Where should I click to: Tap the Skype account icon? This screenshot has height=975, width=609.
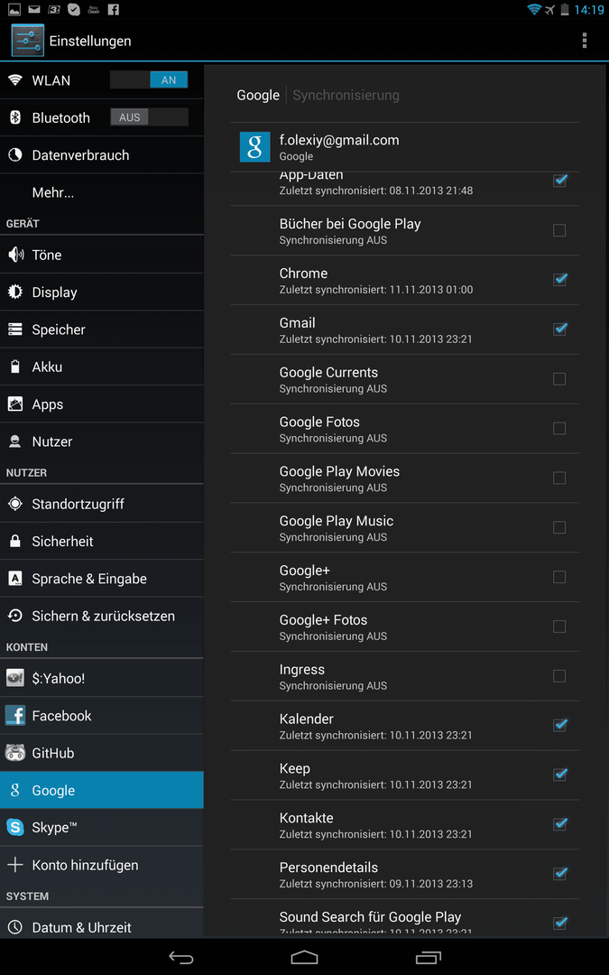coord(15,827)
